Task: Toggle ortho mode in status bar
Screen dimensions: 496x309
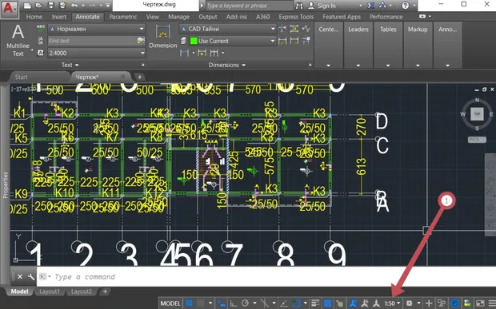Action: [x=233, y=303]
